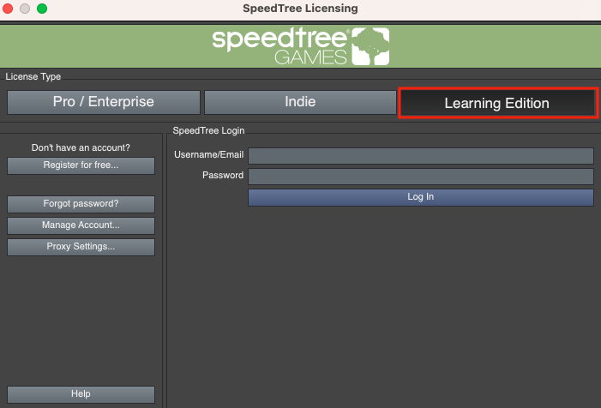601x408 pixels.
Task: Click the "License Type" group label
Action: [33, 76]
